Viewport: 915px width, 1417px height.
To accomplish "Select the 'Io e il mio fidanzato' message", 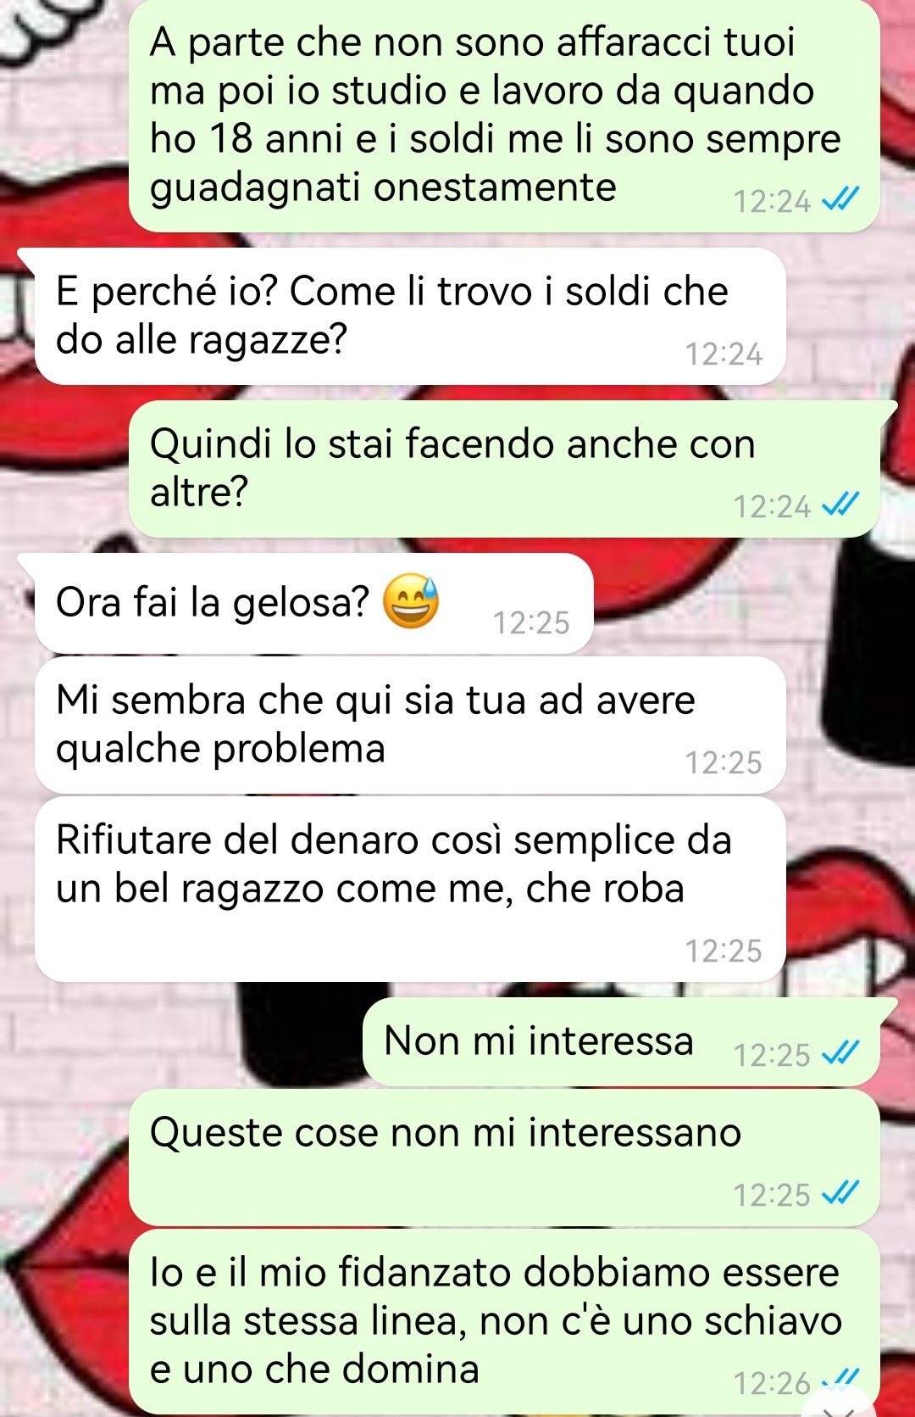I will click(504, 1319).
